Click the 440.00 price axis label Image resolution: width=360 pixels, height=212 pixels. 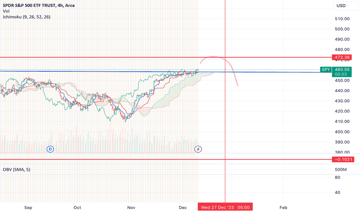[342, 91]
